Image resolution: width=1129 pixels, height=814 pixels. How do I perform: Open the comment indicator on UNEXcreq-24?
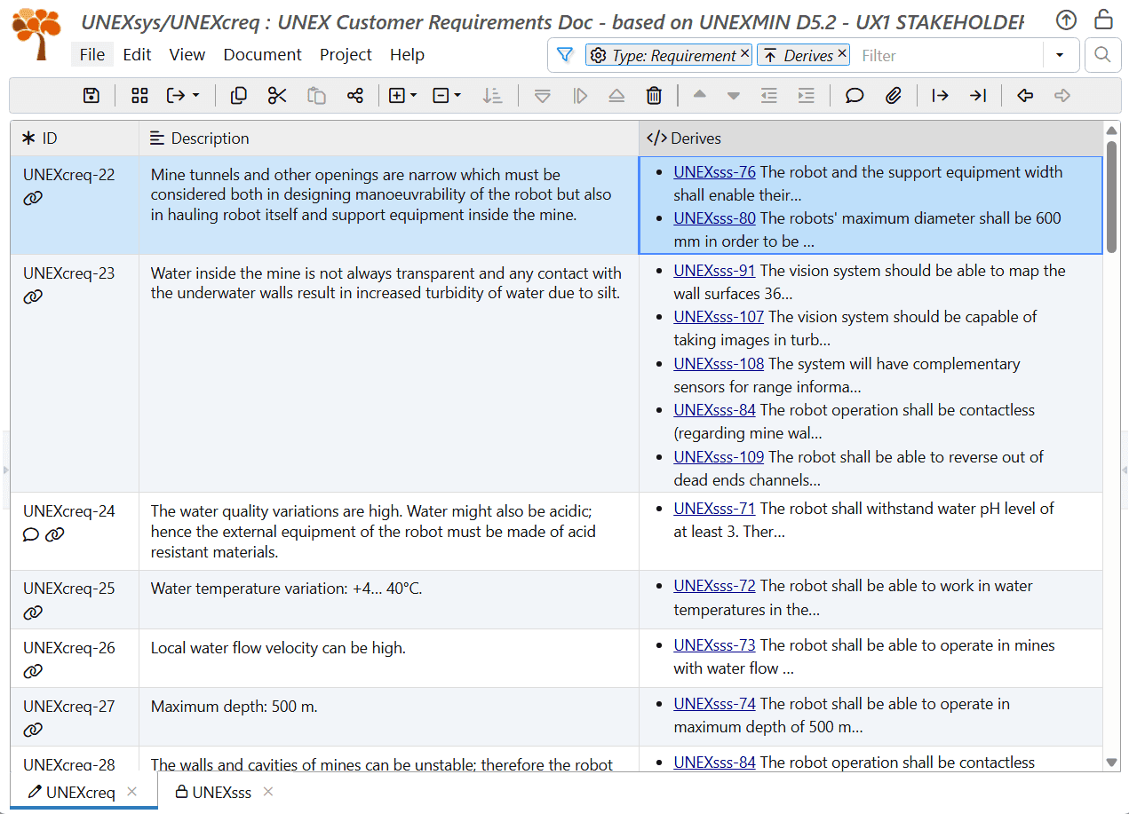tap(31, 534)
